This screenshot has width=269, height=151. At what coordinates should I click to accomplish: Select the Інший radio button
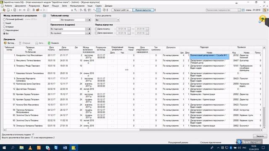pyautogui.click(x=4, y=23)
